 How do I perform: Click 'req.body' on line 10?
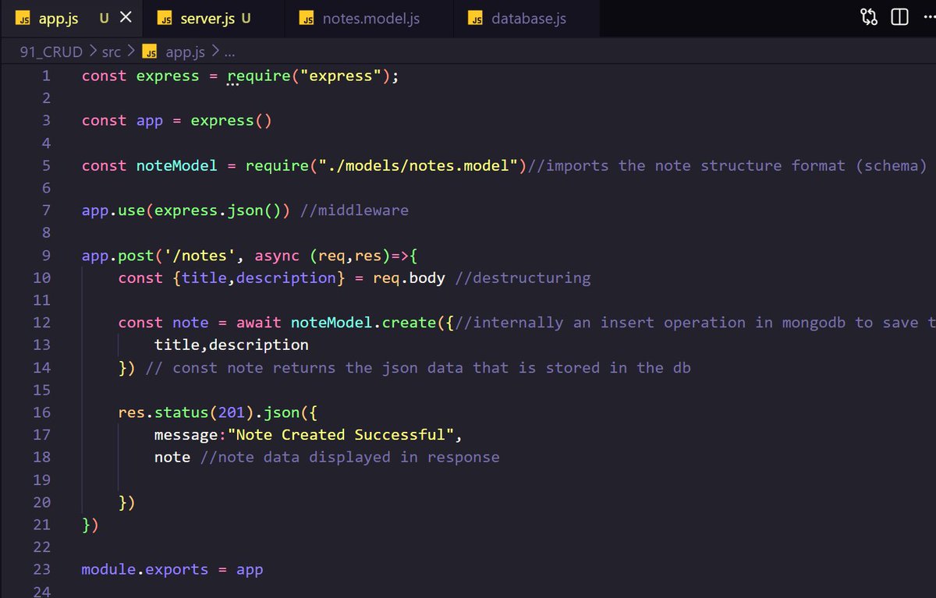click(x=409, y=278)
